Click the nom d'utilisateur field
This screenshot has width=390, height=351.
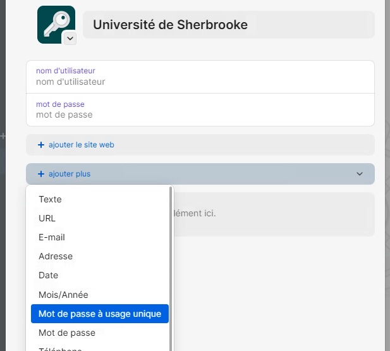[x=200, y=82]
